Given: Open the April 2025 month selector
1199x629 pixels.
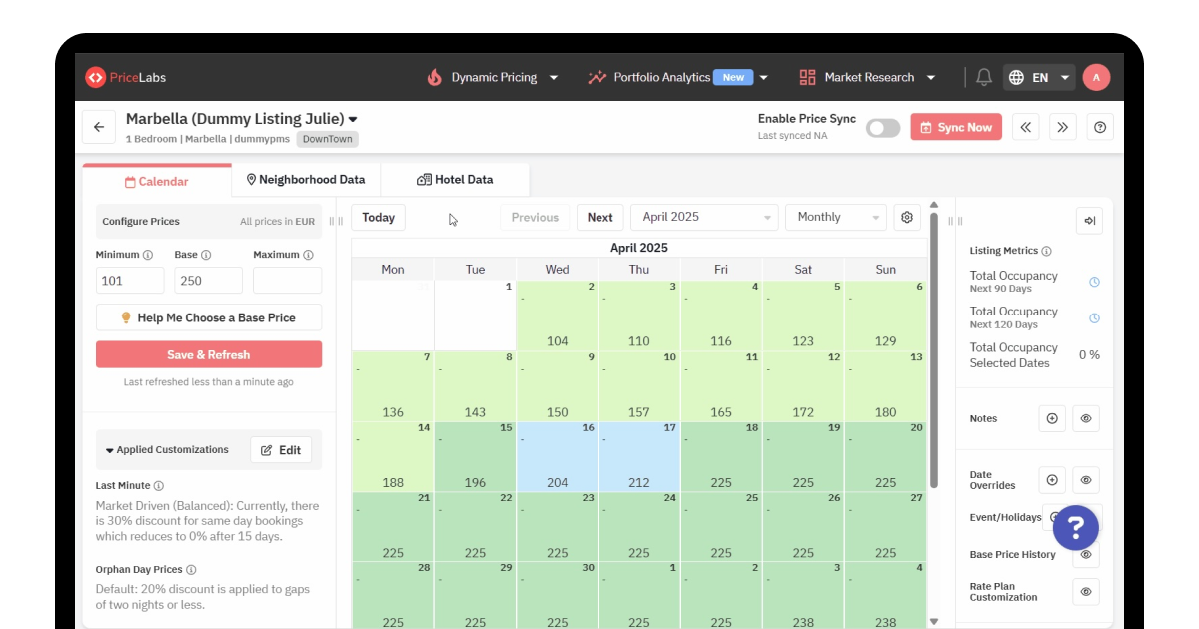Looking at the screenshot, I should [704, 217].
